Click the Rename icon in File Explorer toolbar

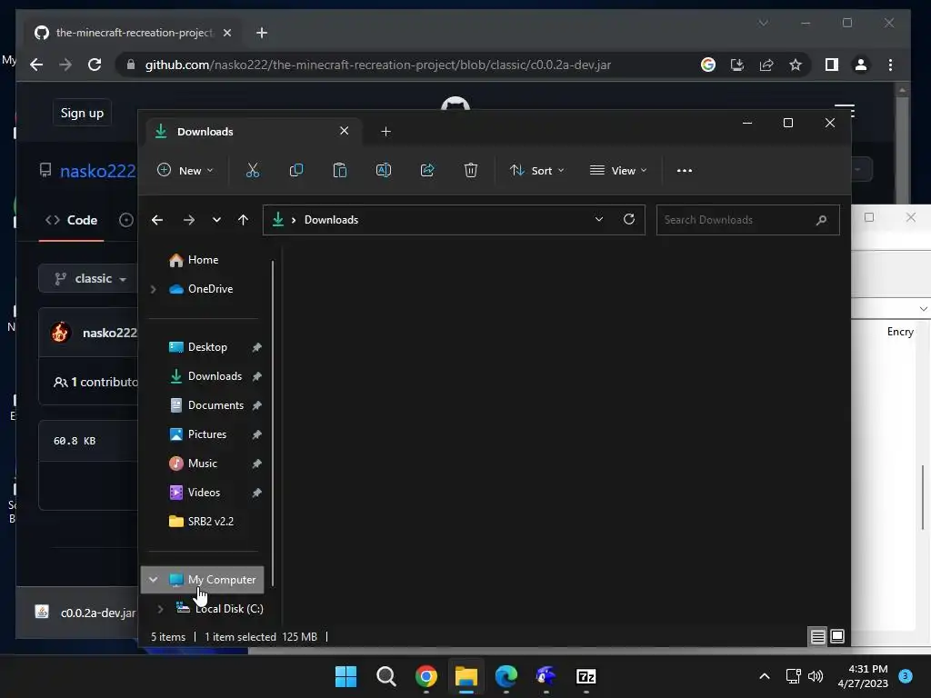tap(384, 170)
